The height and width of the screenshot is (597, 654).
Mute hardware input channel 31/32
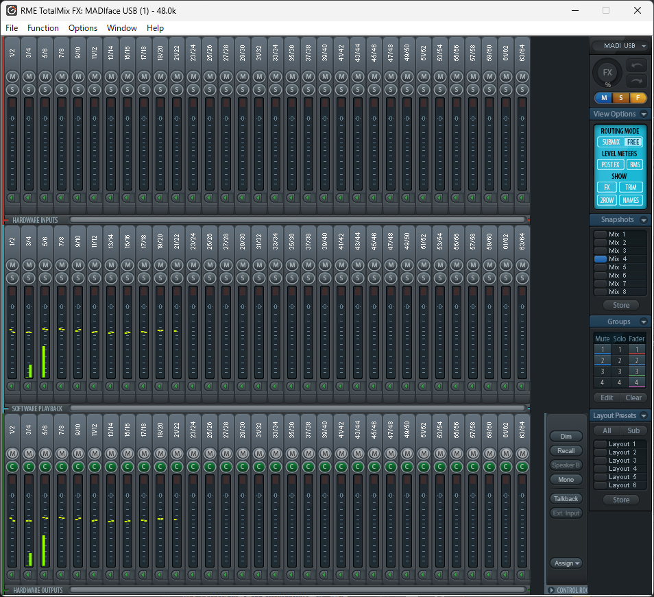tap(259, 77)
